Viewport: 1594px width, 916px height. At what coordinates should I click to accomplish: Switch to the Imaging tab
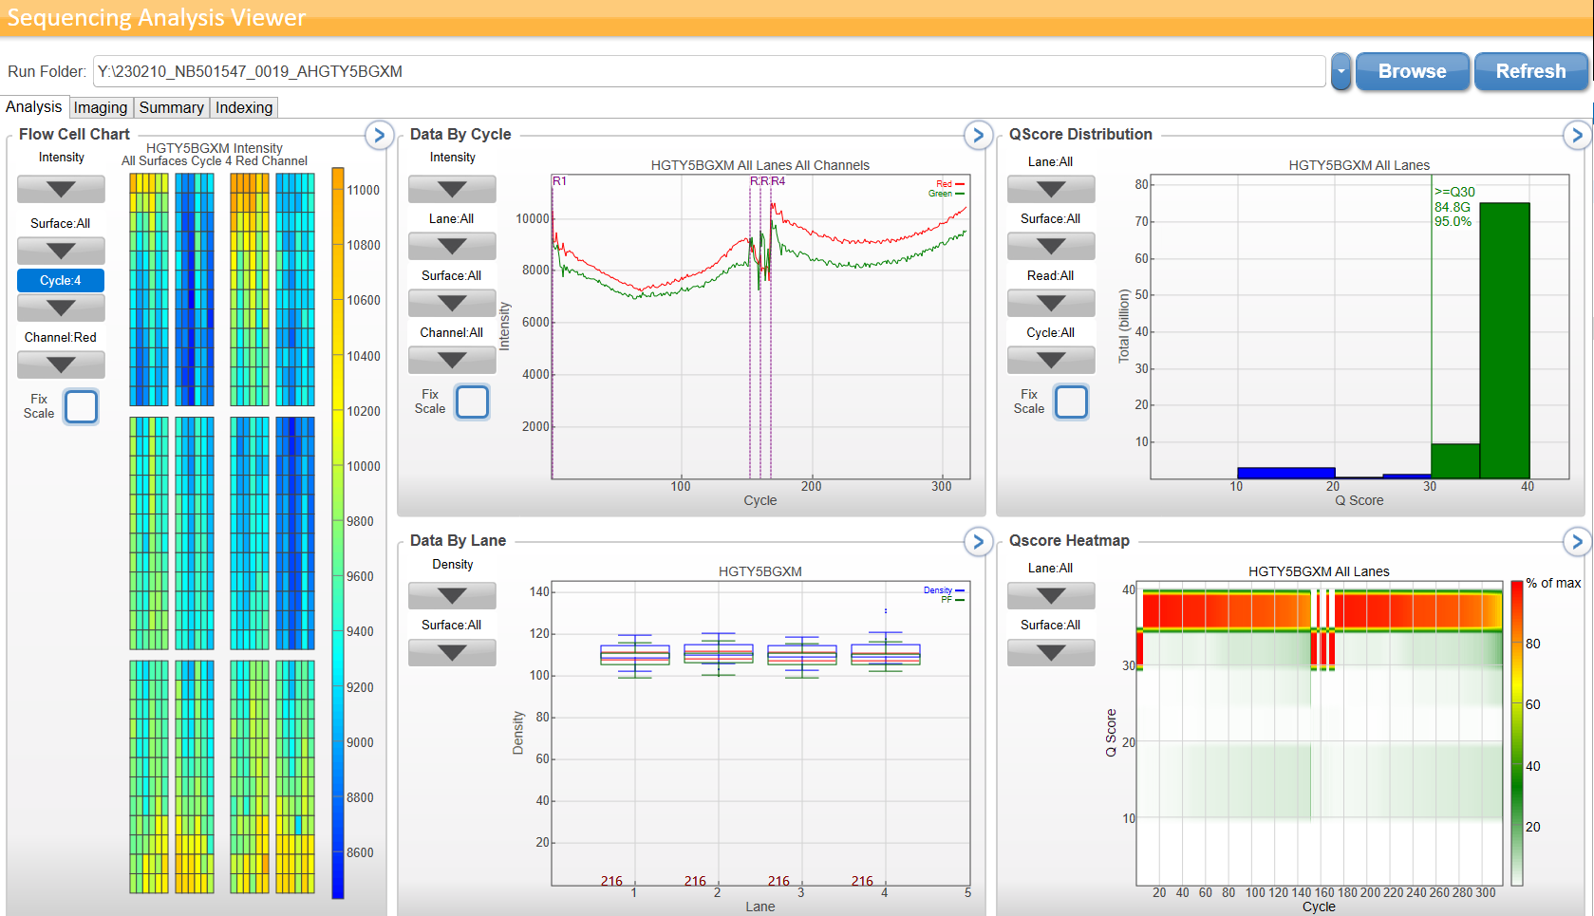[x=101, y=107]
